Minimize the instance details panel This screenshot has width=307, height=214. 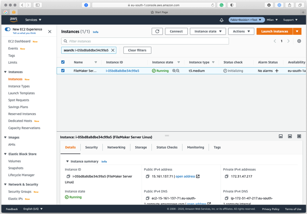point(281,136)
